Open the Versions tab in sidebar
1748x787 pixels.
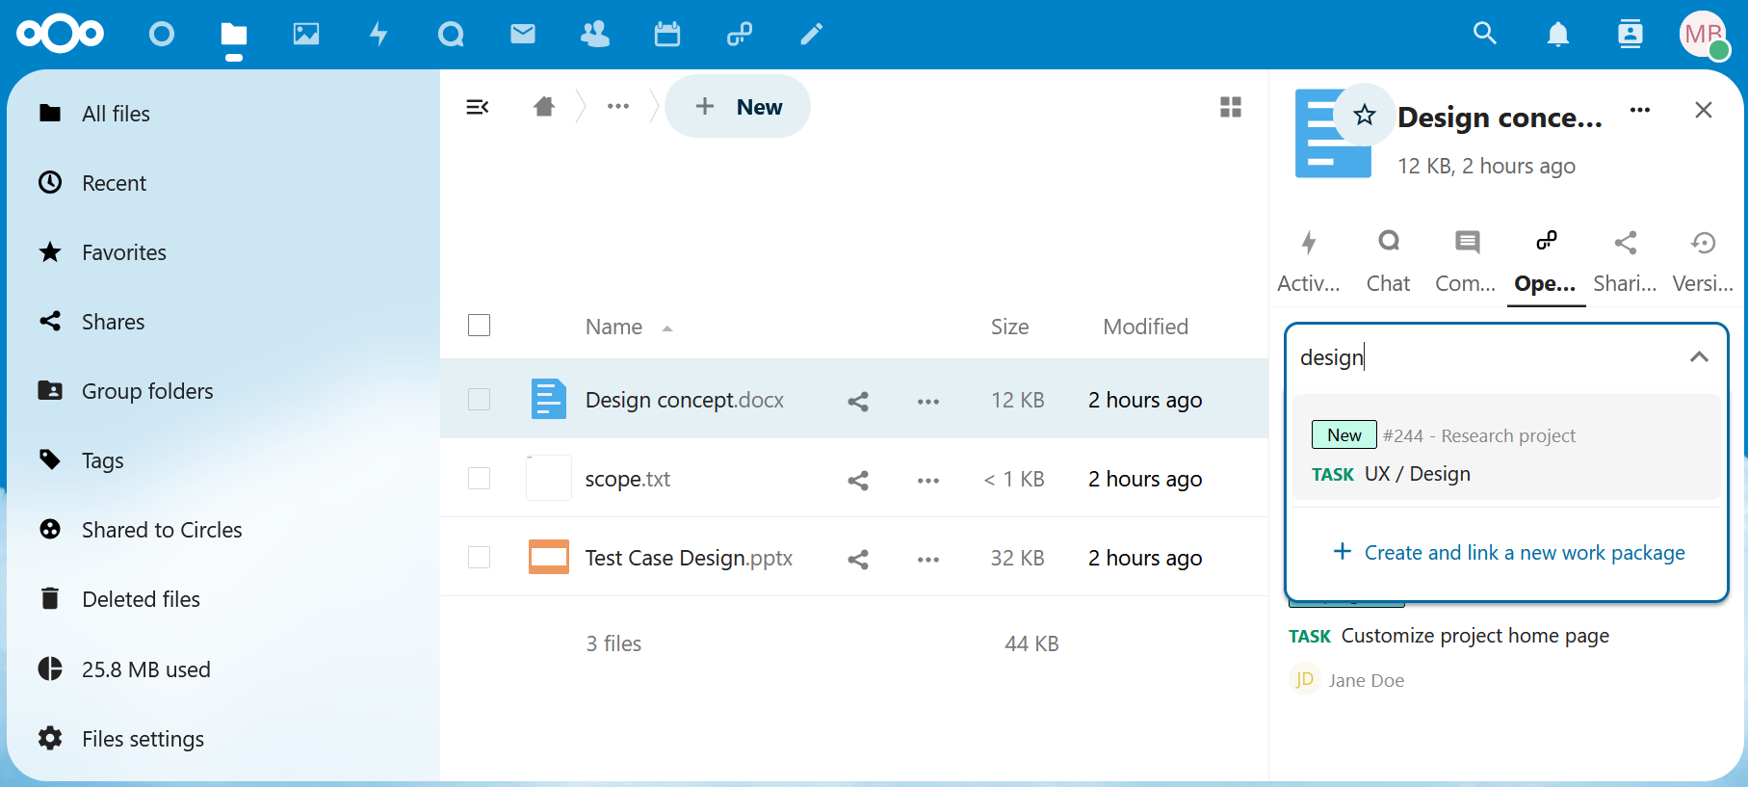[x=1703, y=261]
